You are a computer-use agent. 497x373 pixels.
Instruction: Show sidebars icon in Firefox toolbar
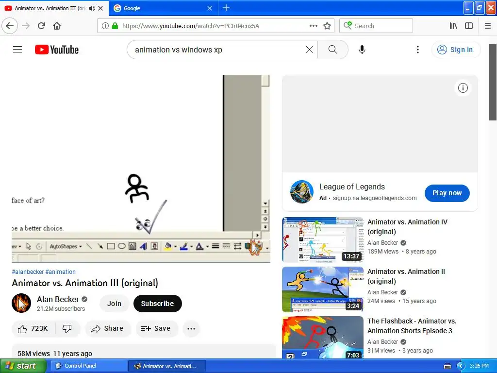469,26
